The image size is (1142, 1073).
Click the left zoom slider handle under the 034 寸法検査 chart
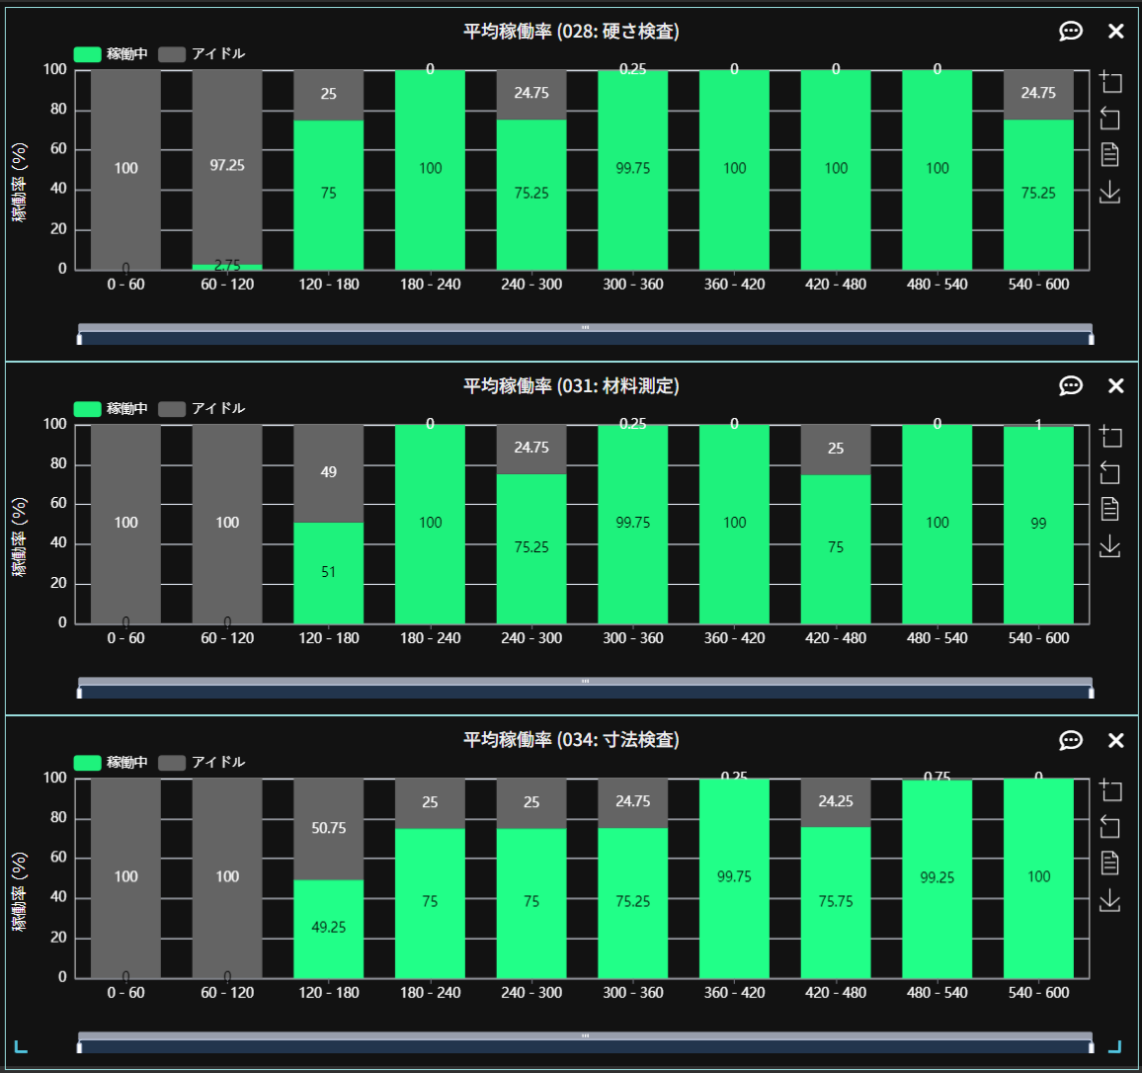79,1046
